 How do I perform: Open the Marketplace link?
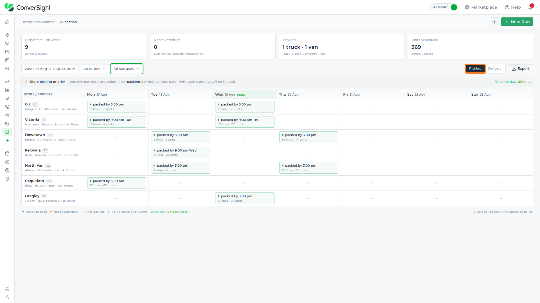pos(481,7)
